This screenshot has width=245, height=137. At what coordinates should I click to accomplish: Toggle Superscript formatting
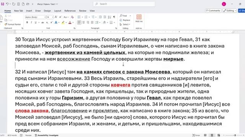[x=51, y=22]
